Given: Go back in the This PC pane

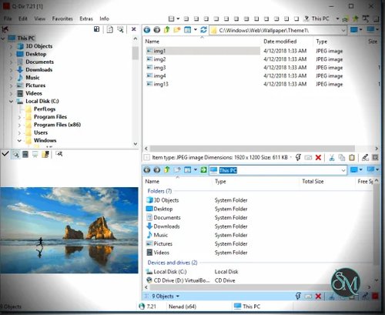Looking at the screenshot, I should click(x=147, y=169).
